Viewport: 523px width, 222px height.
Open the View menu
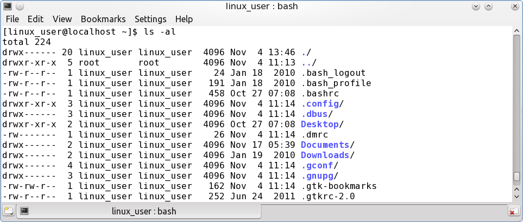point(62,19)
